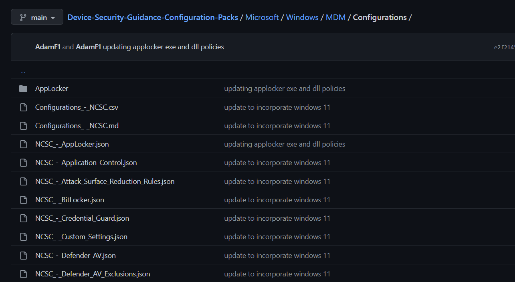Open NCSC_-_Defender_AV_Exclusions.json file
Image resolution: width=515 pixels, height=282 pixels.
pyautogui.click(x=93, y=274)
